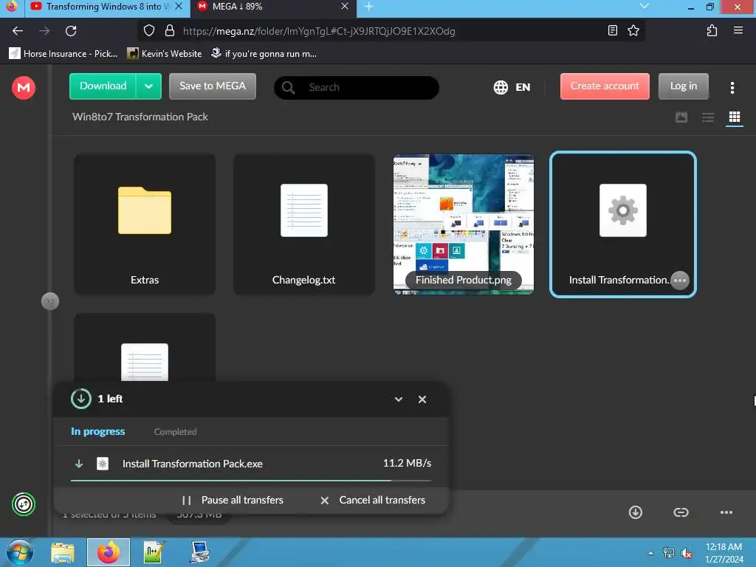
Task: Click the bottom download icon
Action: click(x=636, y=512)
